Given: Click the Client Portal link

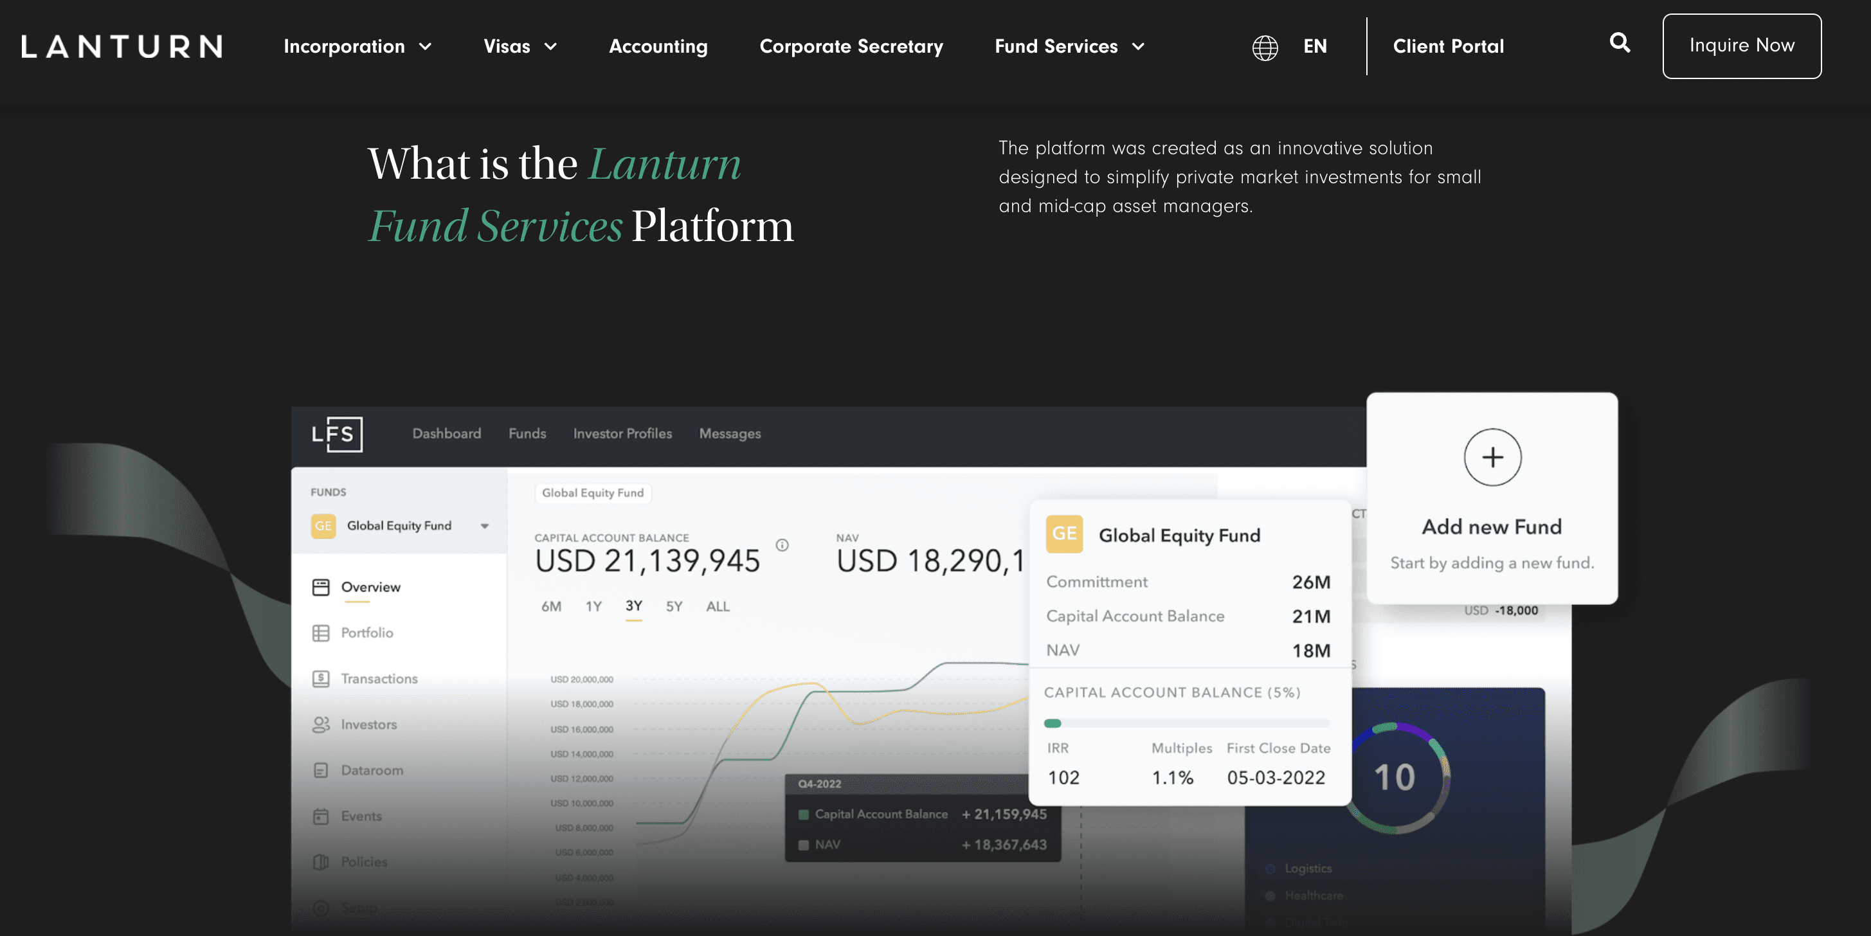Looking at the screenshot, I should click(x=1449, y=46).
